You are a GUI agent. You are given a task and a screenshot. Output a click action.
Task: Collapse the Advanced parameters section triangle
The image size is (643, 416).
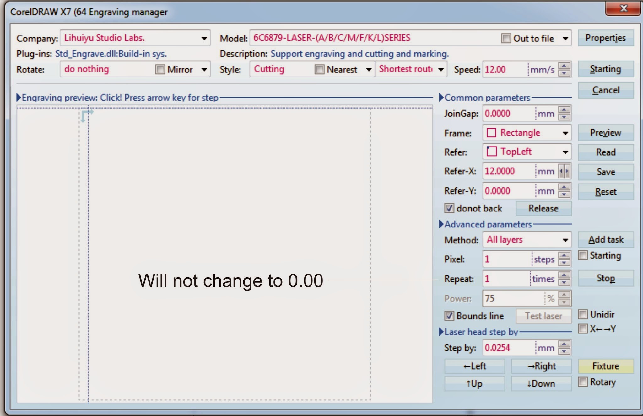pyautogui.click(x=441, y=224)
